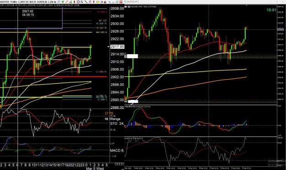Click the blue pin toolbar icon

click(x=109, y=2)
